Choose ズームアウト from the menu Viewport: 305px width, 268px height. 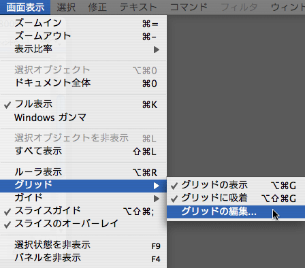tap(83, 36)
